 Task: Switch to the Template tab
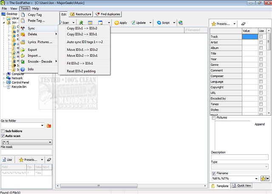click(220, 186)
